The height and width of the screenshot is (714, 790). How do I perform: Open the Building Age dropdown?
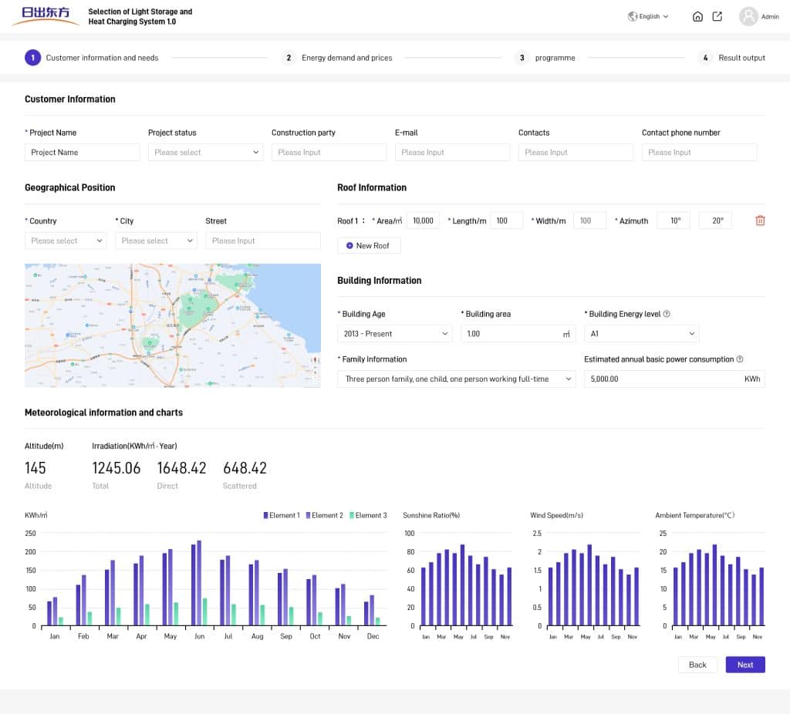pyautogui.click(x=394, y=334)
